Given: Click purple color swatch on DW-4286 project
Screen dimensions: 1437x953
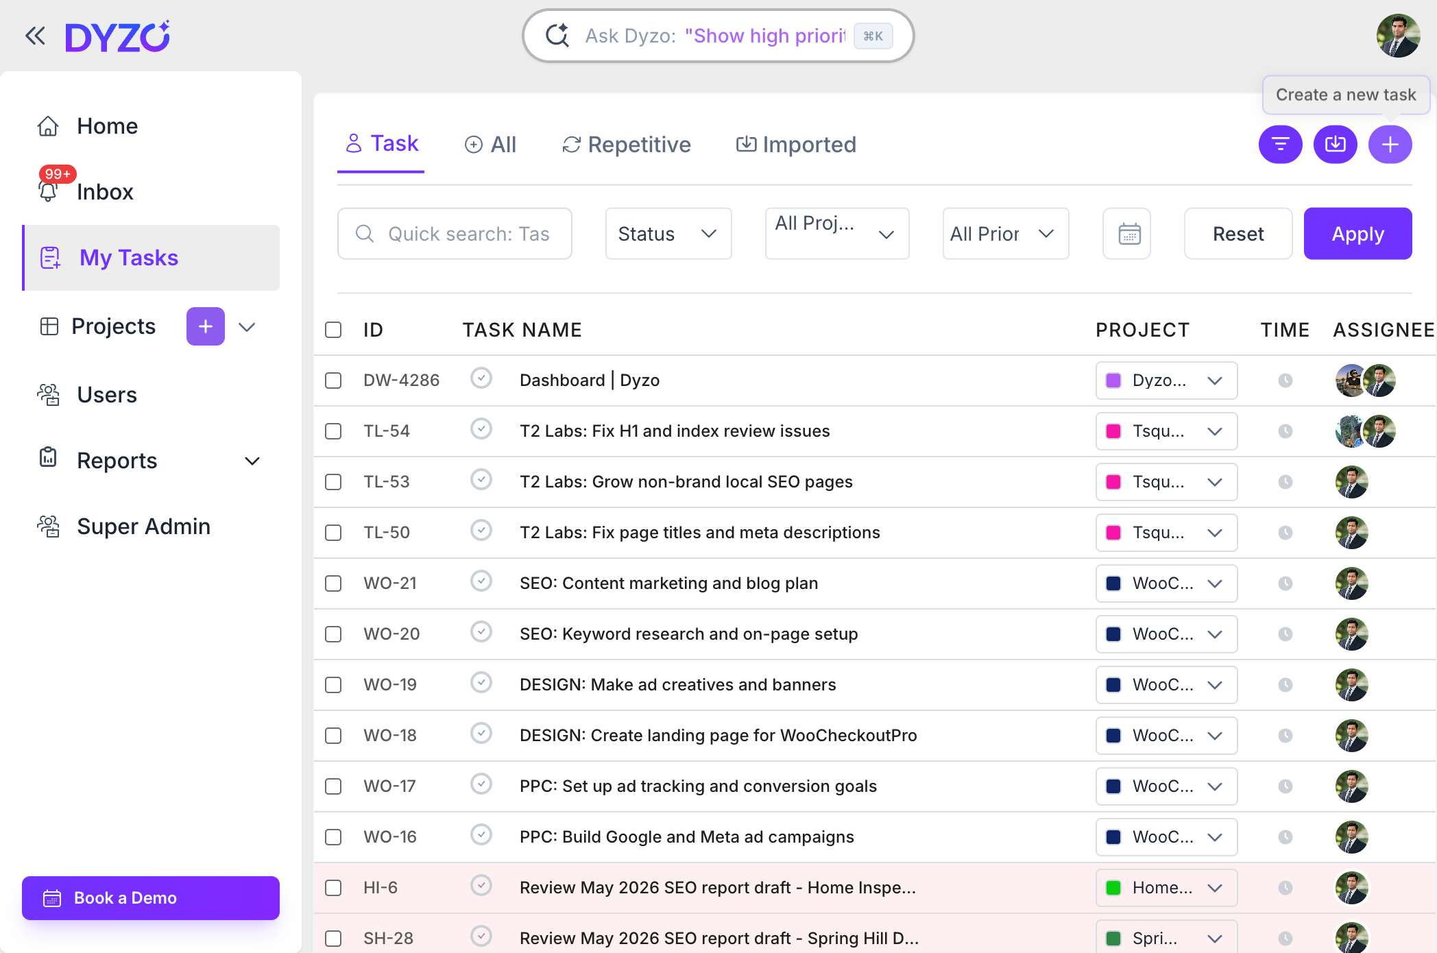Looking at the screenshot, I should 1114,381.
